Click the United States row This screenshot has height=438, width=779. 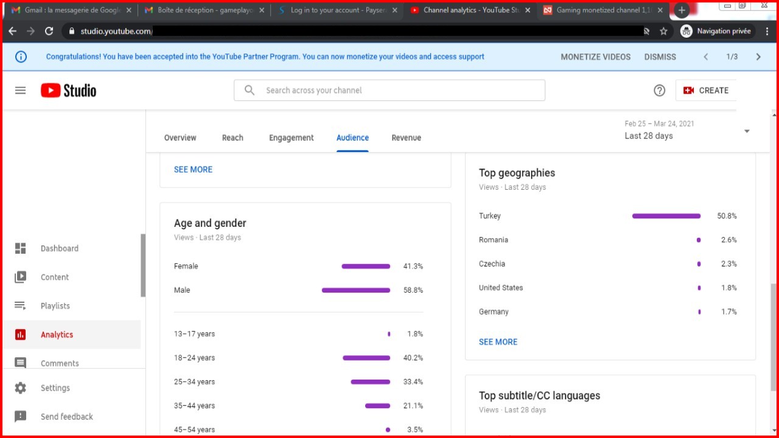[x=608, y=288]
